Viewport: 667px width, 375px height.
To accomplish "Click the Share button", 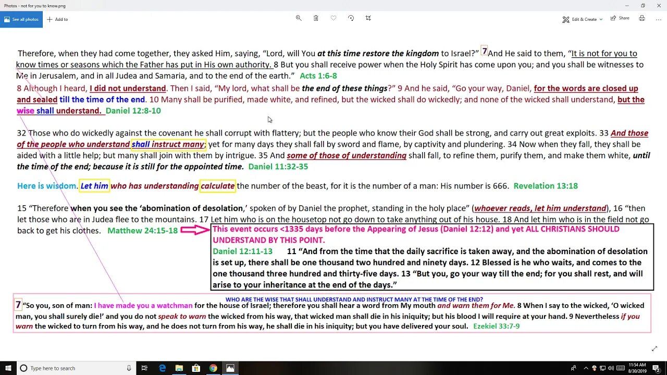I will [620, 18].
